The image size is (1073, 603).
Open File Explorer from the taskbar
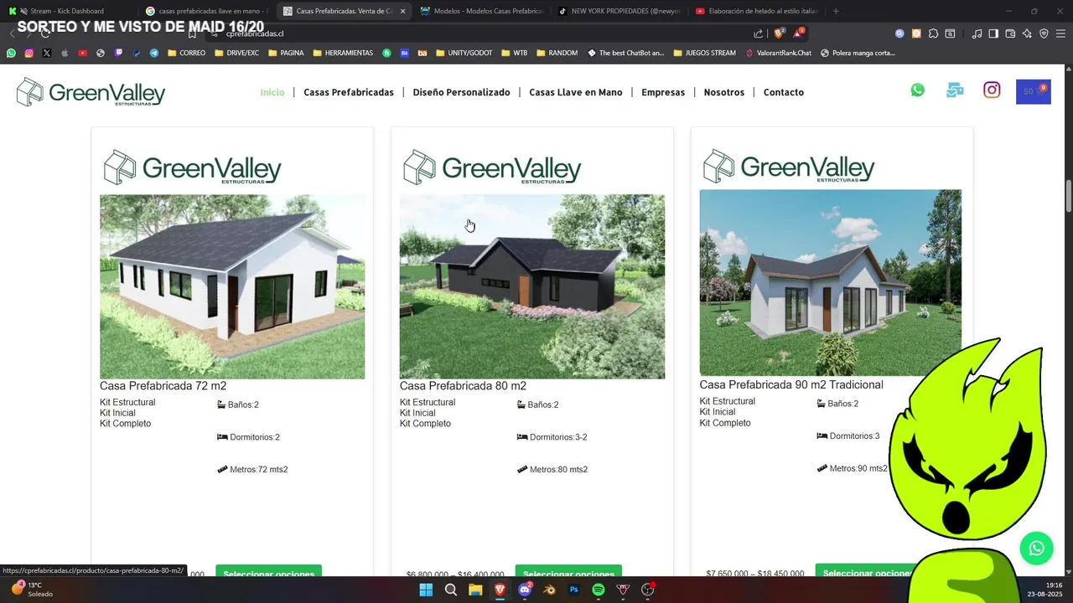point(475,590)
